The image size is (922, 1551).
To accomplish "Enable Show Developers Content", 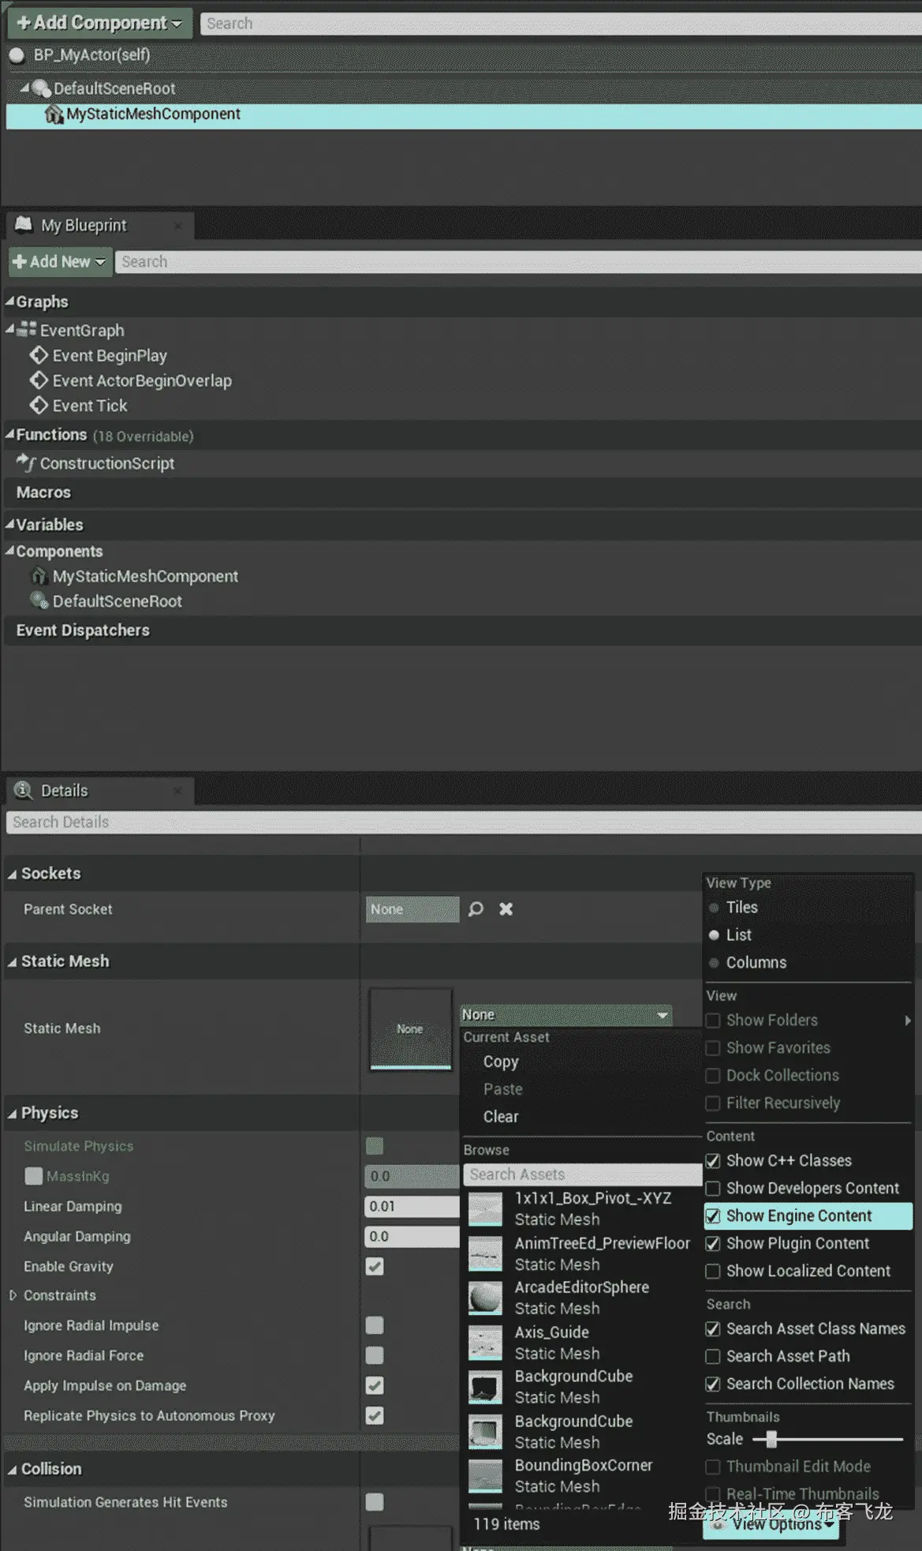I will (x=713, y=1189).
